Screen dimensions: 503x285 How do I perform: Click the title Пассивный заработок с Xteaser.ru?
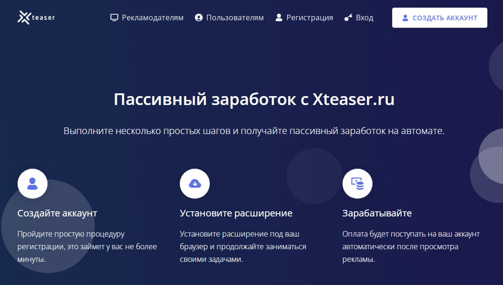[254, 99]
